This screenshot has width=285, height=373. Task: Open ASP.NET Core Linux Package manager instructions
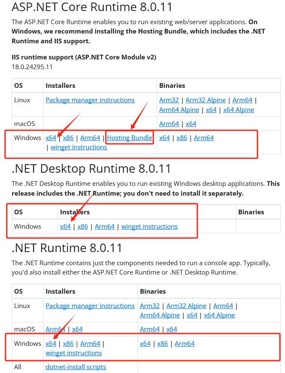pyautogui.click(x=90, y=100)
